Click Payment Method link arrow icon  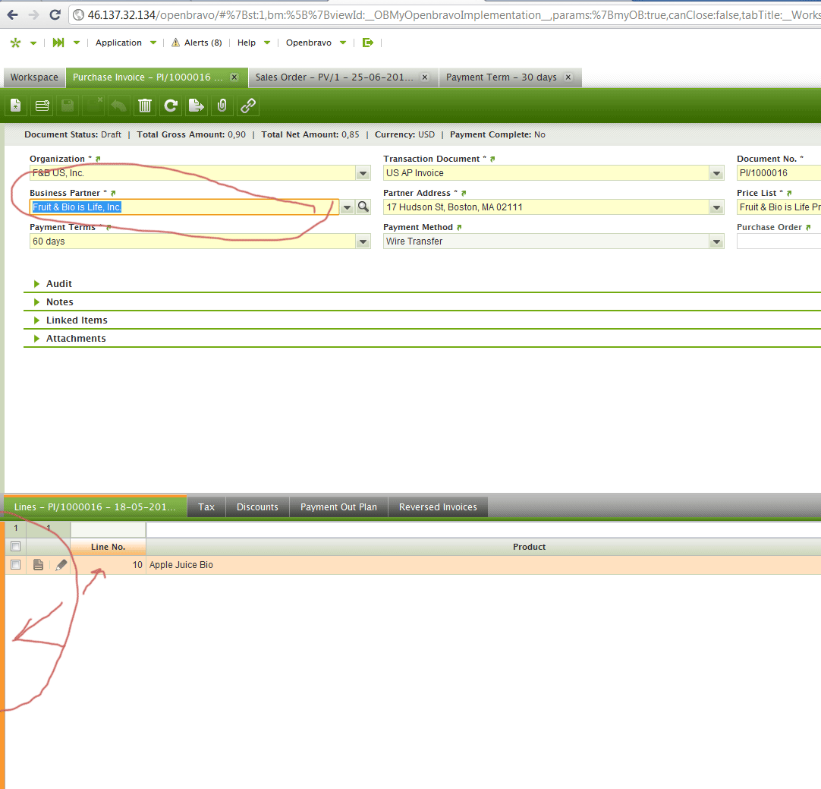click(x=459, y=227)
